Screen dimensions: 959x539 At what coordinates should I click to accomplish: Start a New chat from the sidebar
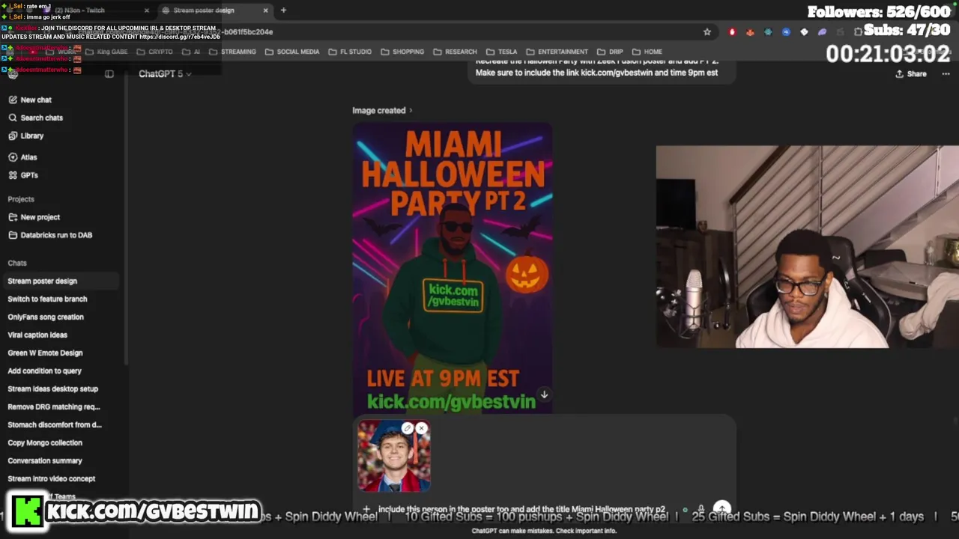pyautogui.click(x=30, y=100)
